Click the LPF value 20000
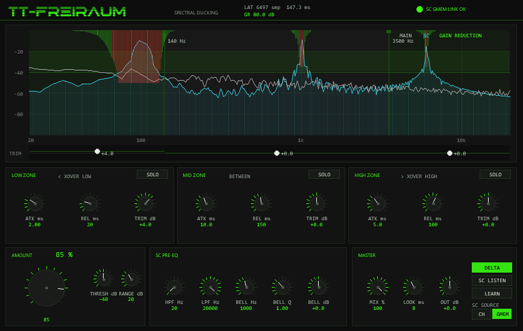 coord(210,308)
